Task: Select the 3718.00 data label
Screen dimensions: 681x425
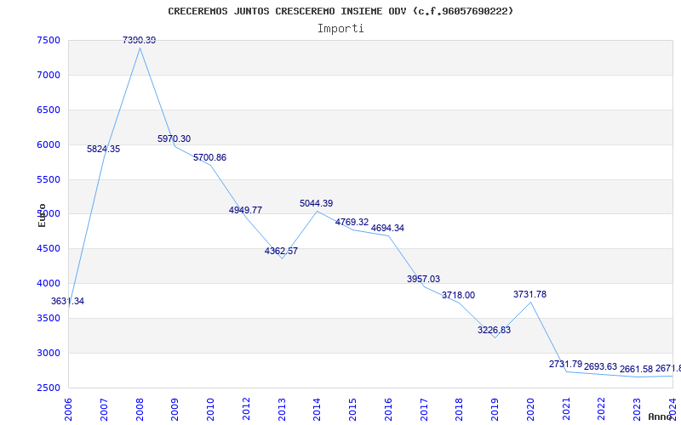Action: coord(458,295)
